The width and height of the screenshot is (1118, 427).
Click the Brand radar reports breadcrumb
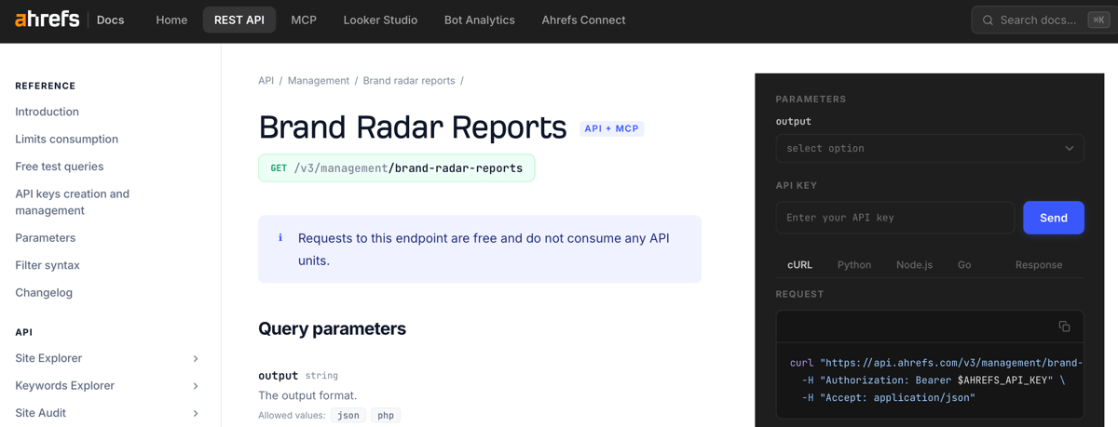click(409, 81)
